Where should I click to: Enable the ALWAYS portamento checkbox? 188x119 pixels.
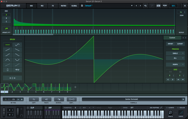[x=167, y=108]
